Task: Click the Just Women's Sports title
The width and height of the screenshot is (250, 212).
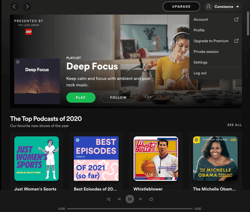Action: click(x=35, y=189)
